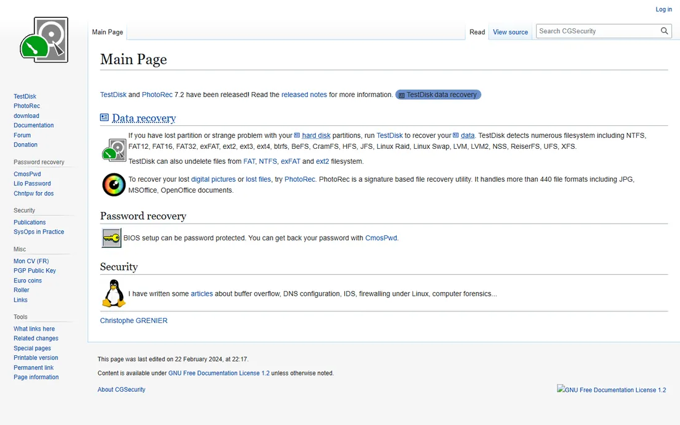The width and height of the screenshot is (680, 425).
Task: Click the small icon before data link
Action: coord(456,135)
